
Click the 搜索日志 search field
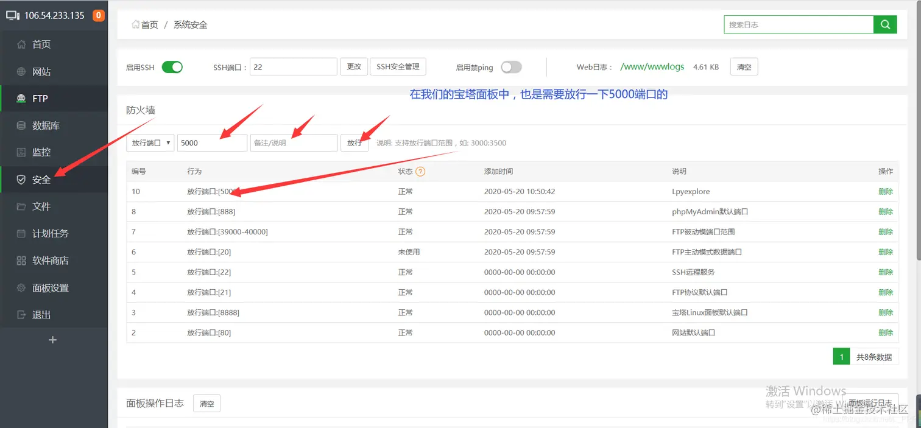coord(799,24)
